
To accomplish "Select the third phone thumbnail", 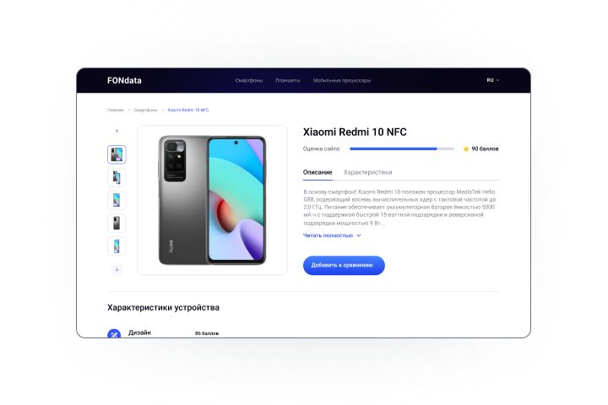I will pos(117,200).
